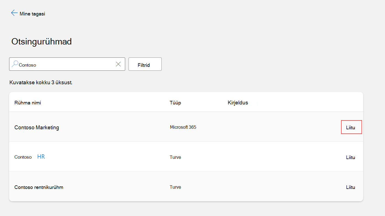Clear the search box with X

(118, 64)
